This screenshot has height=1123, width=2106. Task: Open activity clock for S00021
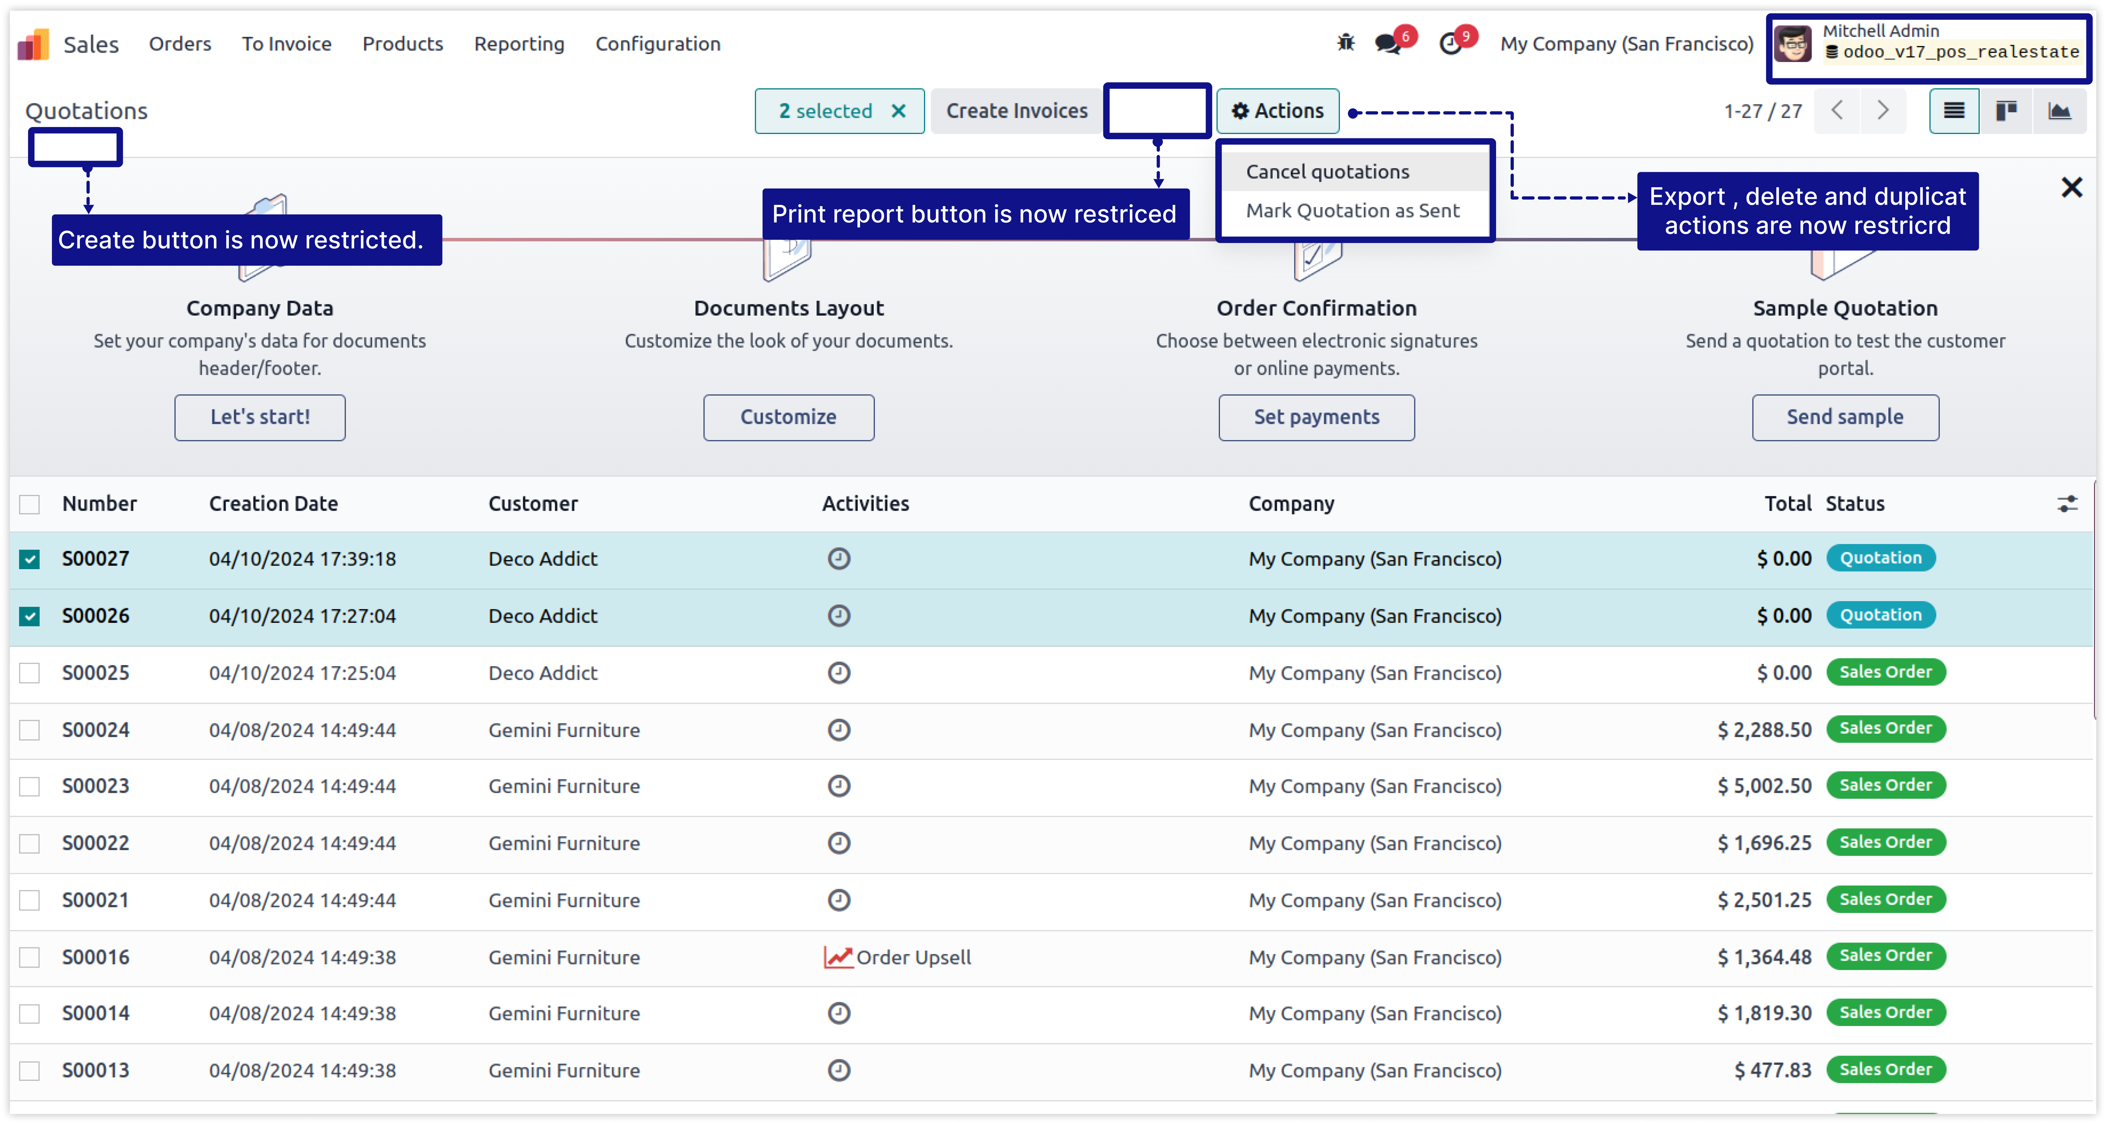pyautogui.click(x=839, y=900)
